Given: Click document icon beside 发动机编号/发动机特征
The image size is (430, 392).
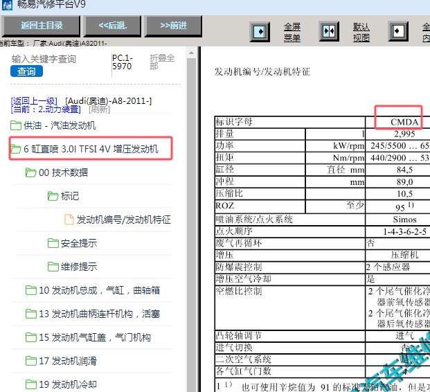Looking at the screenshot, I should 69,220.
